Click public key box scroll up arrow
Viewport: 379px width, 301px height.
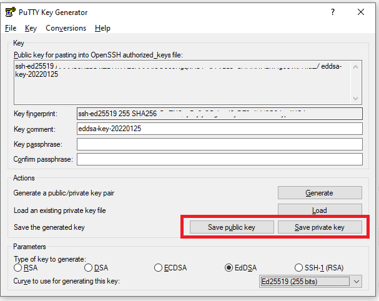click(x=355, y=67)
